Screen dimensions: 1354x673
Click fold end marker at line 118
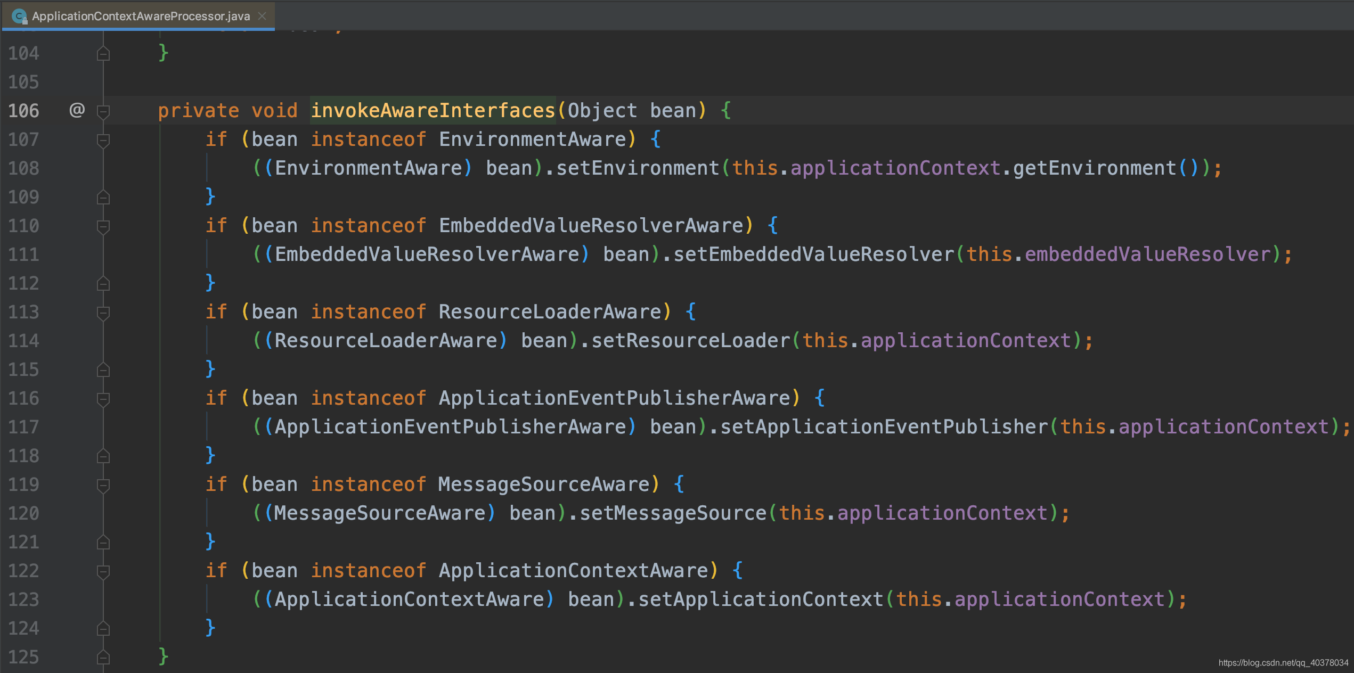coord(103,456)
